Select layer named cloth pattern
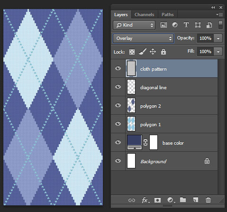This screenshot has width=227, height=212. (154, 69)
